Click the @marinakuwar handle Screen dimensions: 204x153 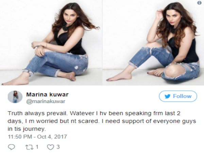click(46, 101)
